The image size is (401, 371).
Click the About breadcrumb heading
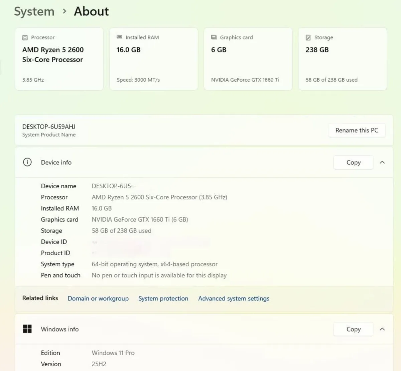[x=91, y=11]
